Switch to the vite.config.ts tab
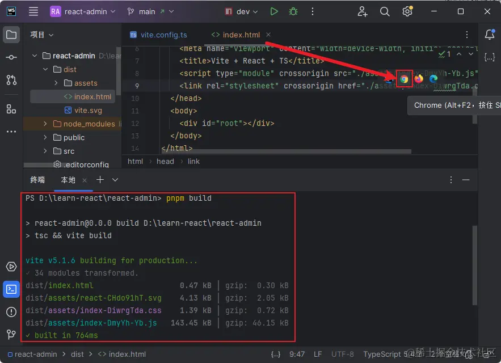 point(158,35)
